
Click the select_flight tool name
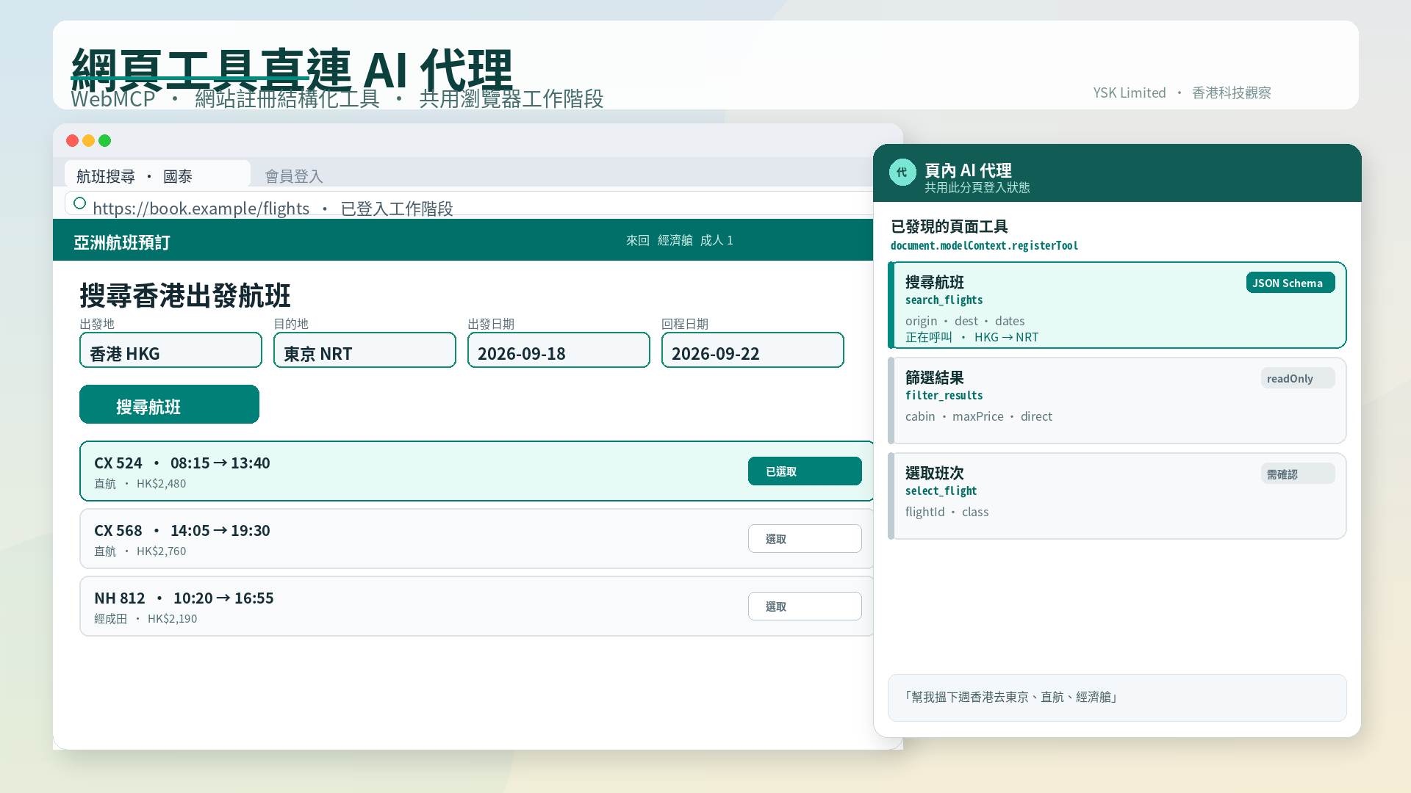(x=941, y=491)
